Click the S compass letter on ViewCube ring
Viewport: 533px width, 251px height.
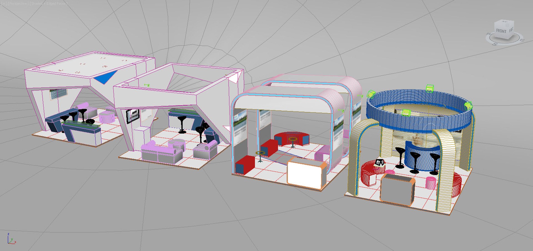(495, 44)
